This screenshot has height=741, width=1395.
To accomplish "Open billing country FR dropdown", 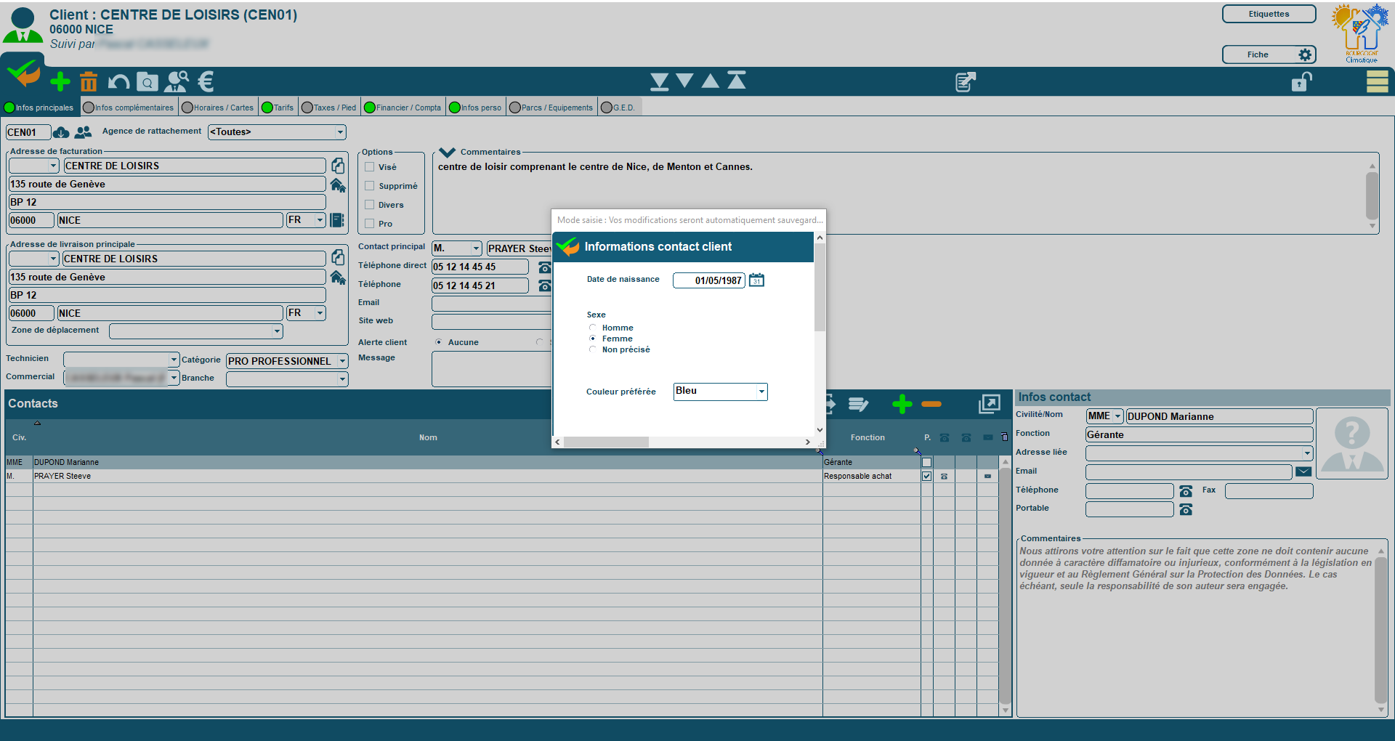I will 320,220.
